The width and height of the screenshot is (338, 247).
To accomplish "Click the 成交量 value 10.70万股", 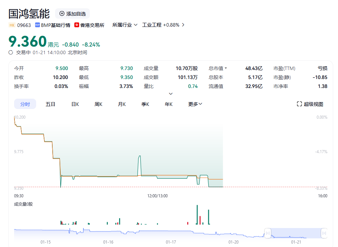I will [187, 68].
